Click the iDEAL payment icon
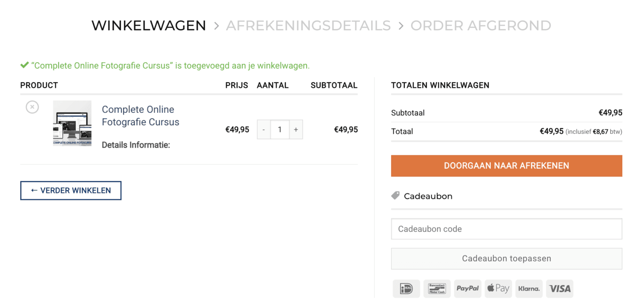Image resolution: width=641 pixels, height=308 pixels. [x=406, y=288]
